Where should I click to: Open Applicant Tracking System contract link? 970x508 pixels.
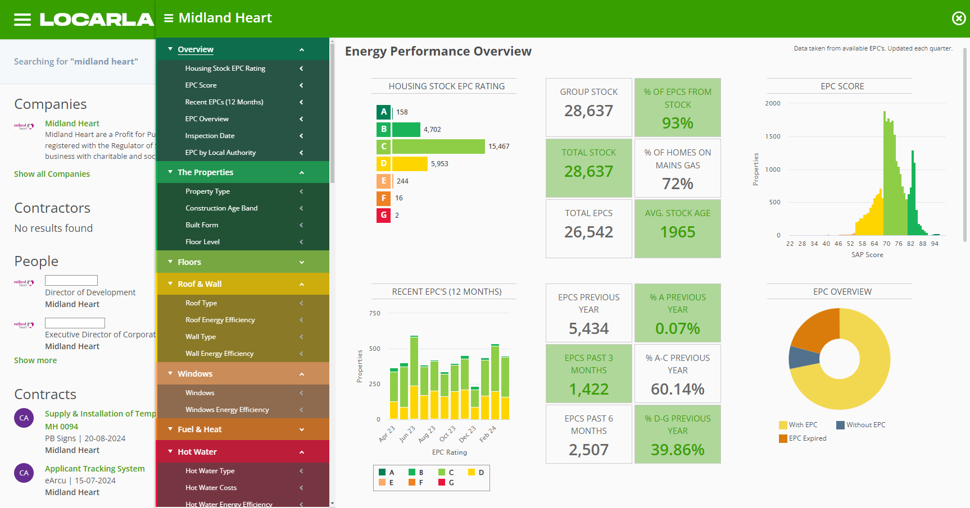pos(94,469)
